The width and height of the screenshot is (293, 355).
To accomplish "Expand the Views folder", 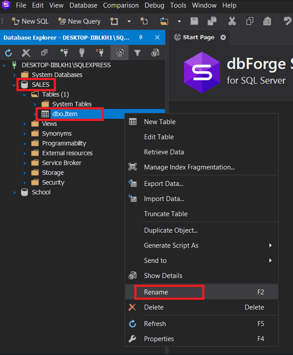I will click(x=24, y=124).
